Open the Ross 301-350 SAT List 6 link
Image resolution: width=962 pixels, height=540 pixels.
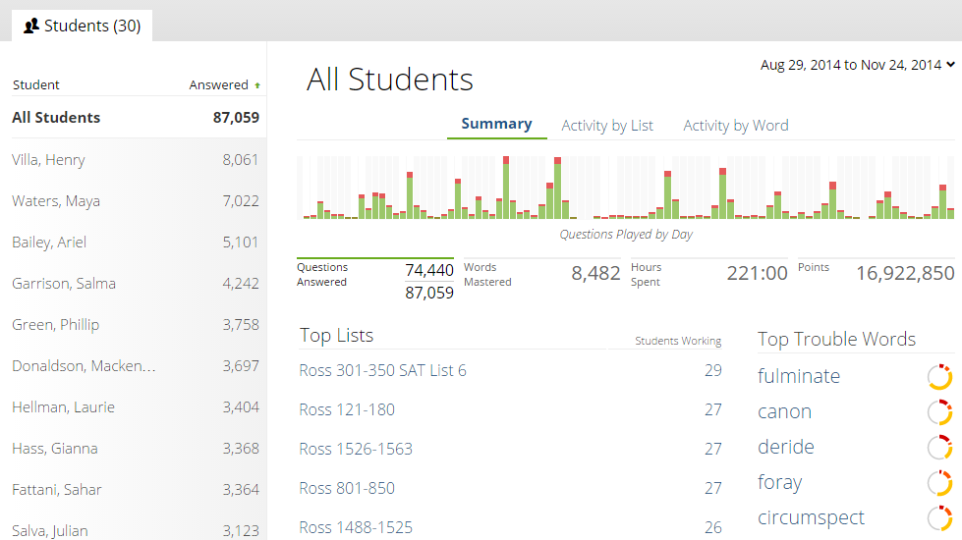[x=382, y=370]
